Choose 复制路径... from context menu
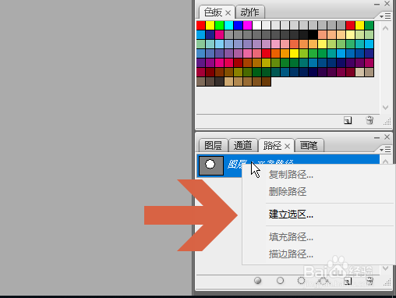Screen dimensions: 396x298 click(x=291, y=175)
